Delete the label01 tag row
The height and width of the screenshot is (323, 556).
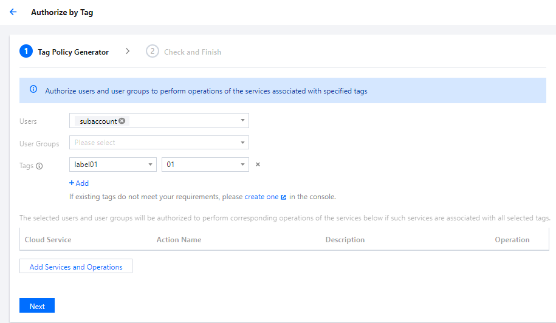point(258,165)
